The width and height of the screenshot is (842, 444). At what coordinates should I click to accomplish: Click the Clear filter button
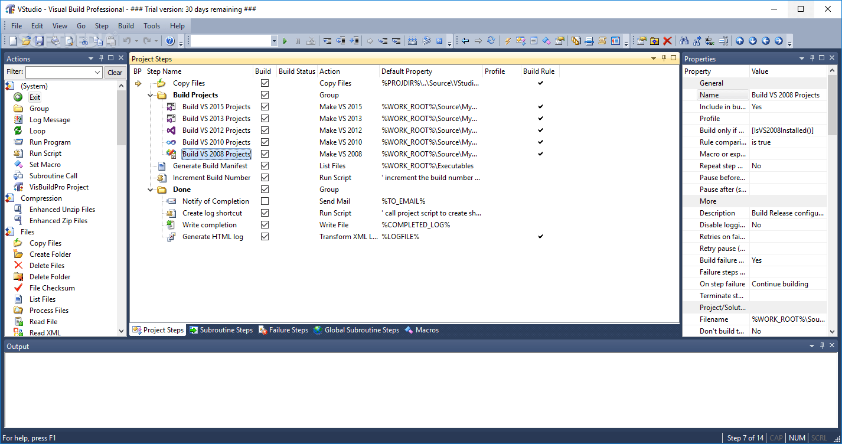tap(115, 72)
